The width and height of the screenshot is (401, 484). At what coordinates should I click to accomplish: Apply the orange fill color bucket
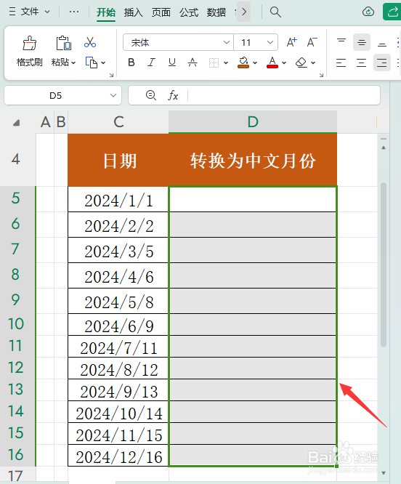coord(243,62)
